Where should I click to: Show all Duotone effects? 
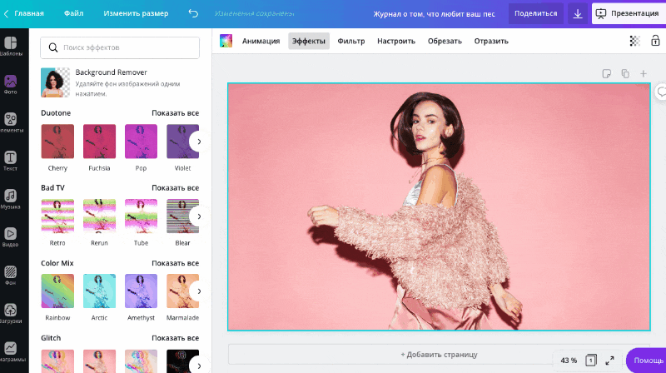[x=175, y=113]
